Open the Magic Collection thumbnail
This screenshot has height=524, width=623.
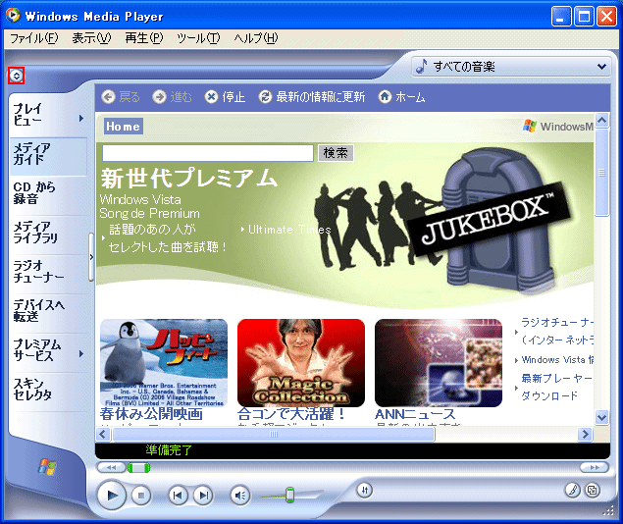tap(301, 363)
